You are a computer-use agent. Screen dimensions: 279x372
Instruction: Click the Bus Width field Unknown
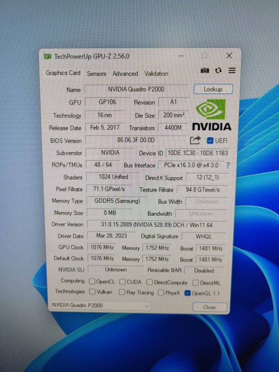coord(207,201)
